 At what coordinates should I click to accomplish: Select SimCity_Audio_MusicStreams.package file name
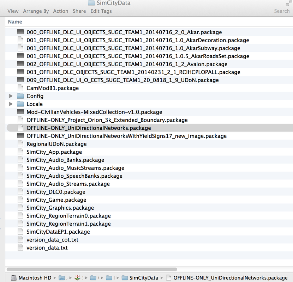pos(75,168)
